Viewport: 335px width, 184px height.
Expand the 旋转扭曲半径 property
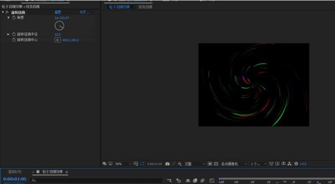coord(8,34)
